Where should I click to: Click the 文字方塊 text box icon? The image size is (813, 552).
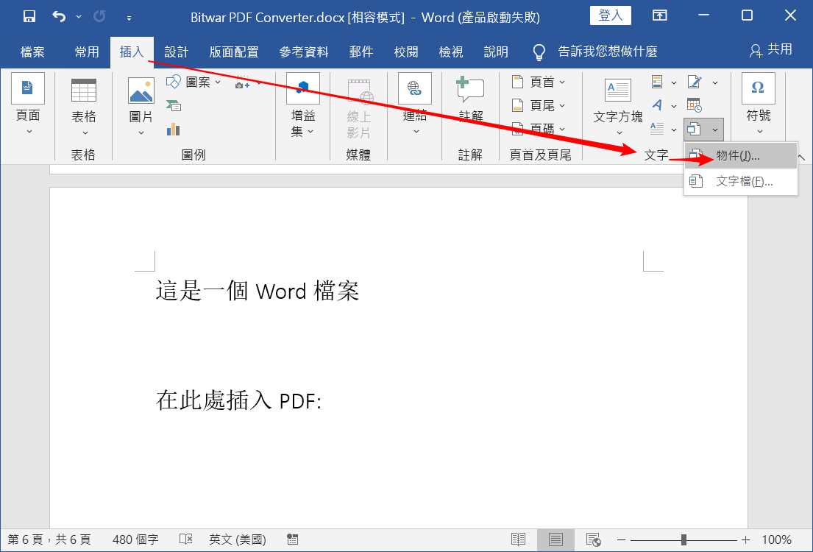click(x=618, y=91)
